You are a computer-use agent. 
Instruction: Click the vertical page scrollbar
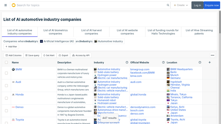(x=220, y=23)
